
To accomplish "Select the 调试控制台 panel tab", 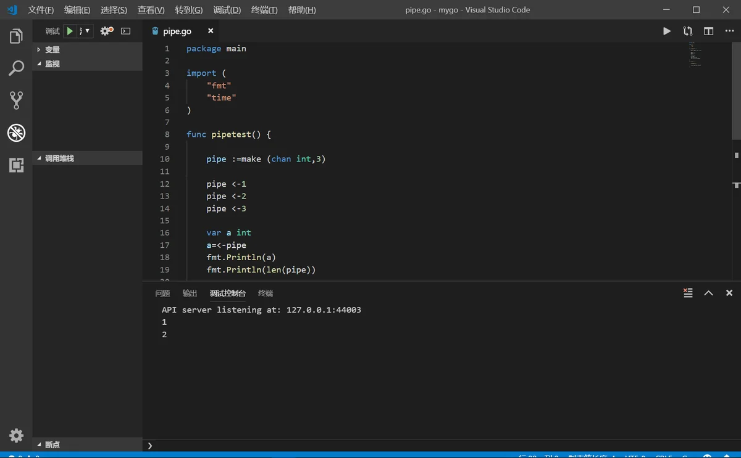I will pos(227,293).
